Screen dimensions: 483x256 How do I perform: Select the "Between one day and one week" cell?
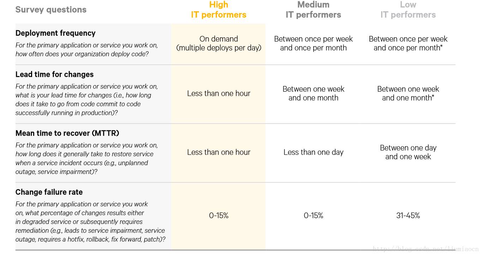point(408,152)
